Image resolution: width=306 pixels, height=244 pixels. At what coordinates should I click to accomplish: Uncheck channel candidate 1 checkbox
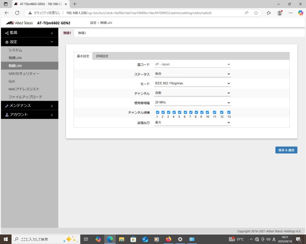158,112
